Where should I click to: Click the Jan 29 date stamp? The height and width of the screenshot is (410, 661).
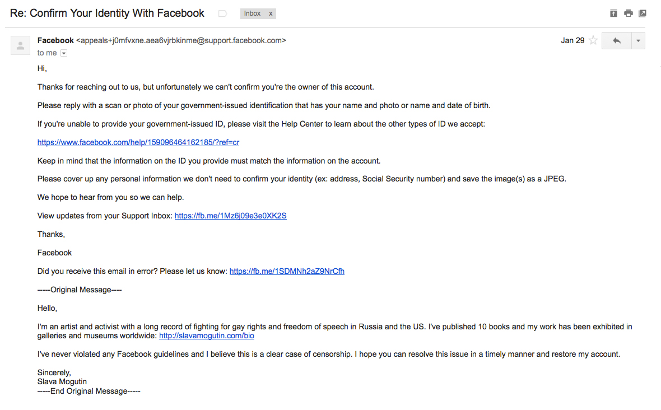click(572, 40)
